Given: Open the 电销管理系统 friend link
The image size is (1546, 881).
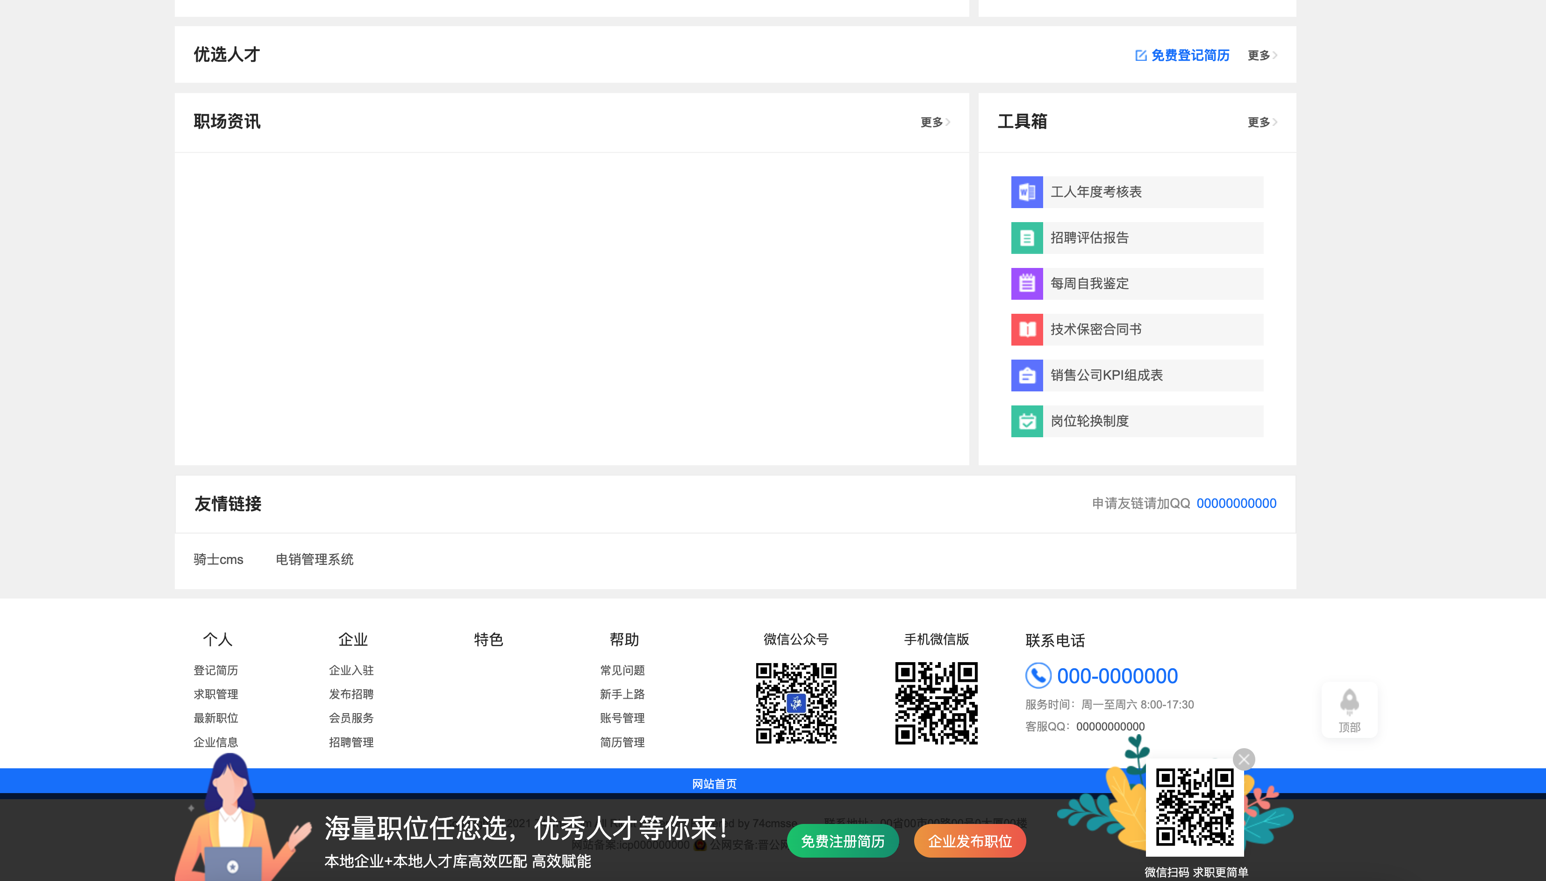Looking at the screenshot, I should pyautogui.click(x=315, y=560).
